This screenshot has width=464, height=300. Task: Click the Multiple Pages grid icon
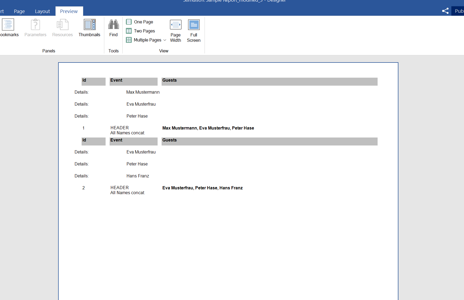point(129,40)
